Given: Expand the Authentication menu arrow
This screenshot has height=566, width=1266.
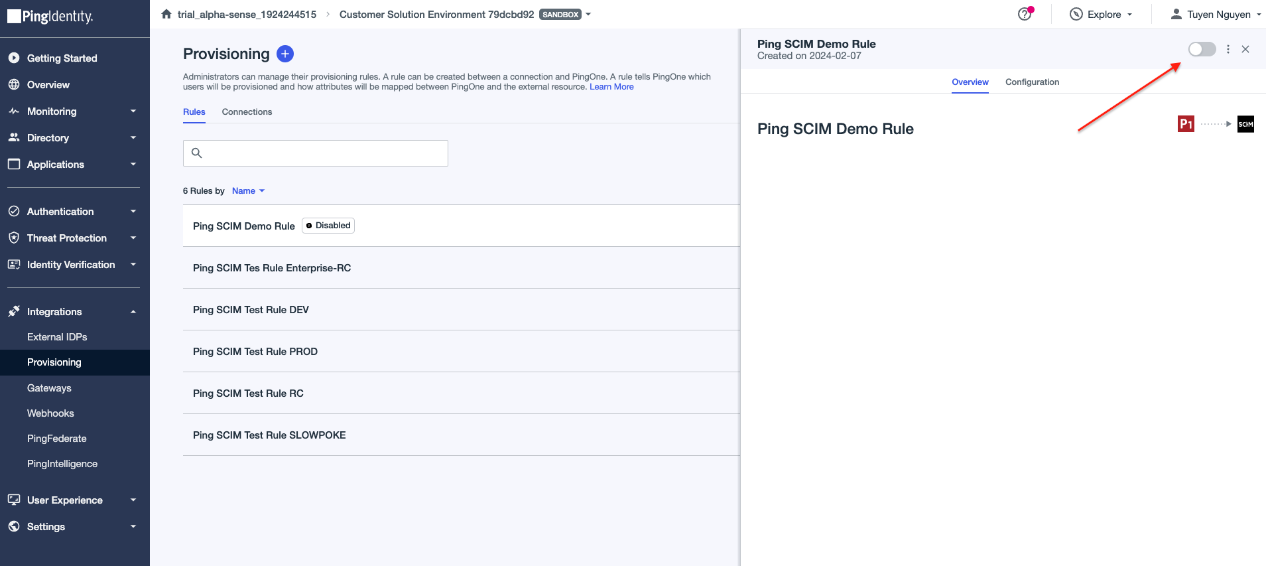Looking at the screenshot, I should coord(133,212).
